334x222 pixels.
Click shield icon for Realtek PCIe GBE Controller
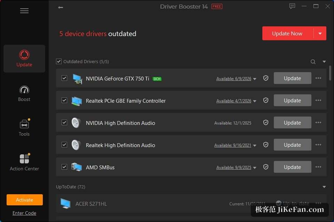[265, 100]
